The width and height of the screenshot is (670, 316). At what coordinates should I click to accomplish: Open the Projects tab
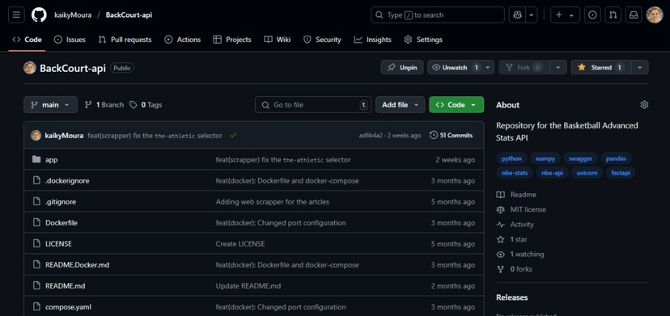click(x=232, y=40)
